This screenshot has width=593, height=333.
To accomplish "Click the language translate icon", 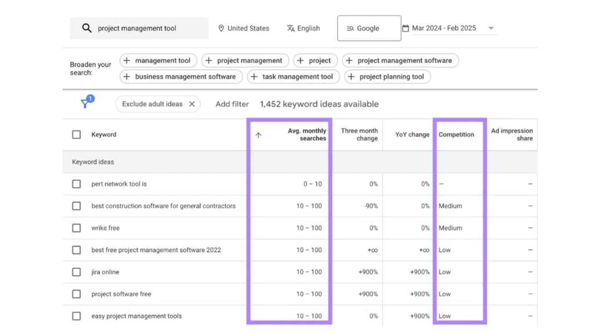I will point(291,28).
